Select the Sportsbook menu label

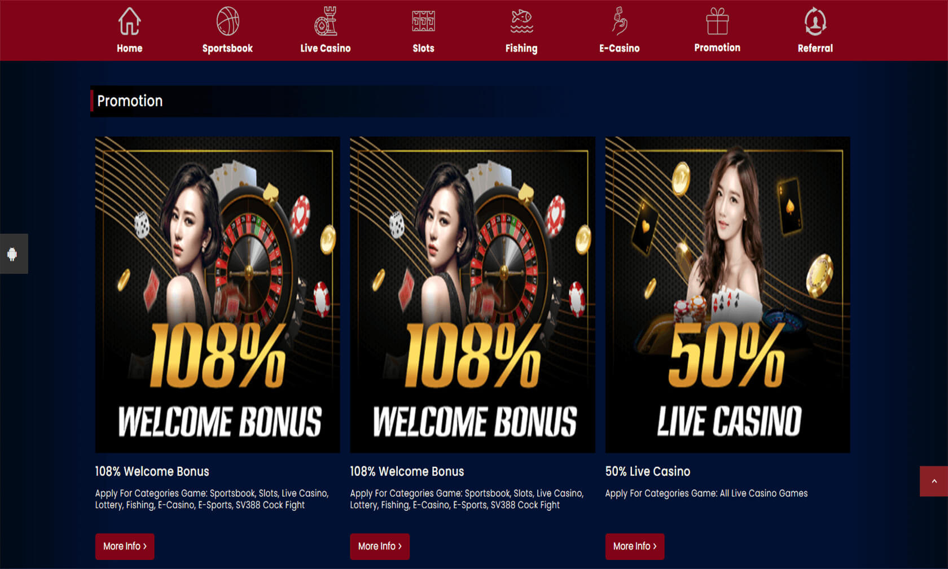point(227,49)
